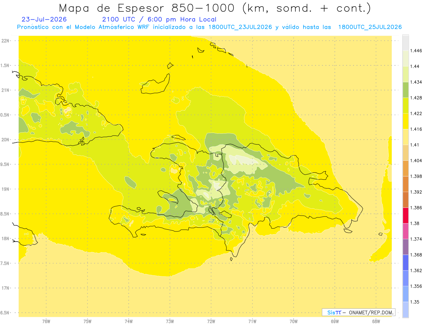The height and width of the screenshot is (326, 422).
Task: Click the '71W' longitude label
Action: (252, 321)
